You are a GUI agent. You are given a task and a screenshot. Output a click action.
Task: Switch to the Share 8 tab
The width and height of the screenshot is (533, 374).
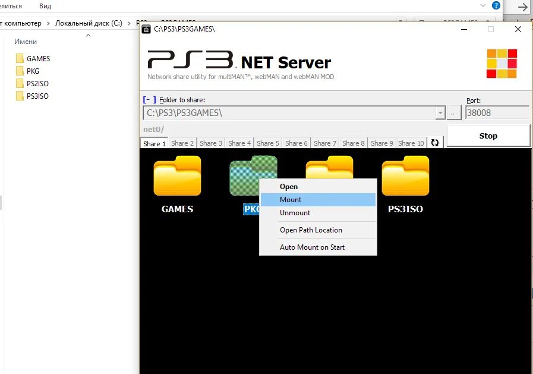tap(354, 143)
